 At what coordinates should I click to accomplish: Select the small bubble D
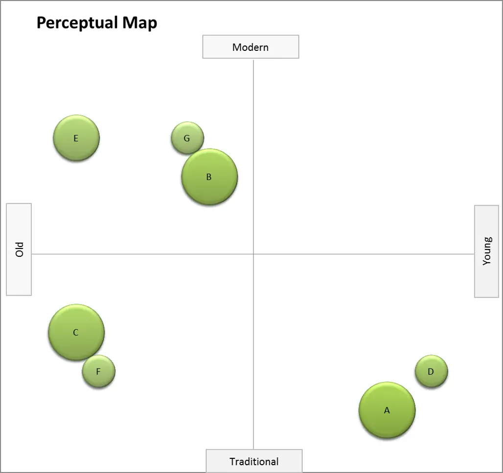tap(431, 371)
